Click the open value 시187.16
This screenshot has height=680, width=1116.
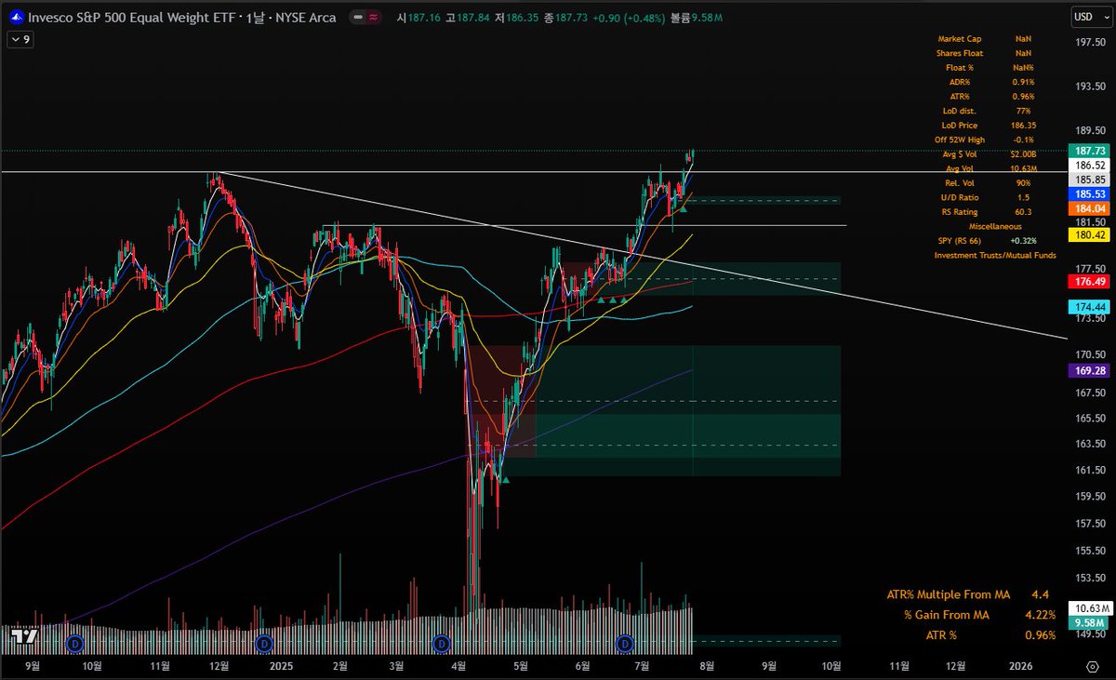[418, 17]
